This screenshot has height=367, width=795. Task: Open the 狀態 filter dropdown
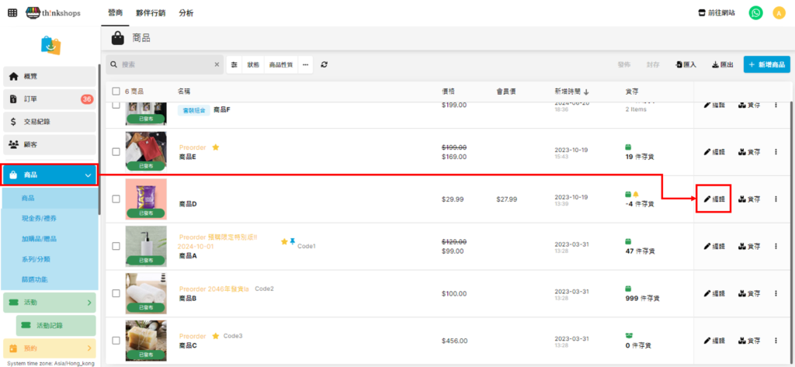tap(254, 65)
